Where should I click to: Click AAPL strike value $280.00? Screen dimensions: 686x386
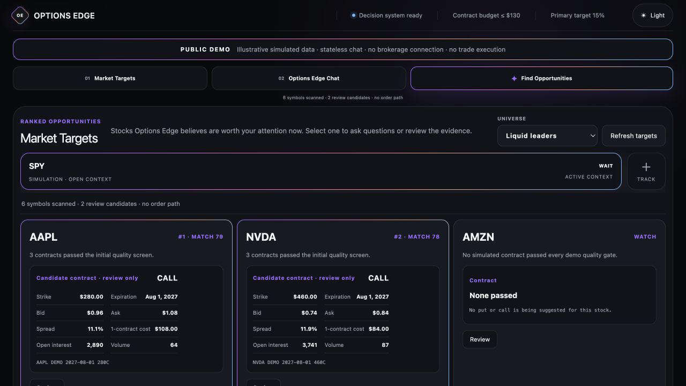92,296
